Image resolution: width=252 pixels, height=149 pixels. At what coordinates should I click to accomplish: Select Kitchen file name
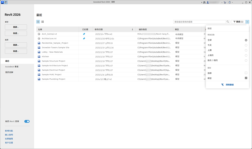click(x=45, y=57)
